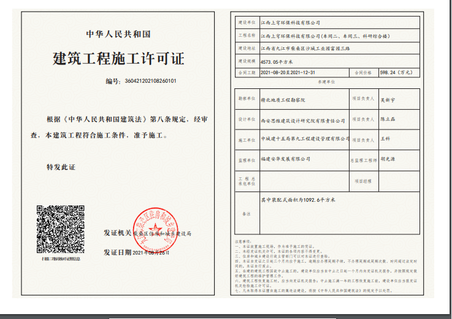Click the 中华人民共和国 heading
This screenshot has width=452, height=319.
tap(118, 34)
